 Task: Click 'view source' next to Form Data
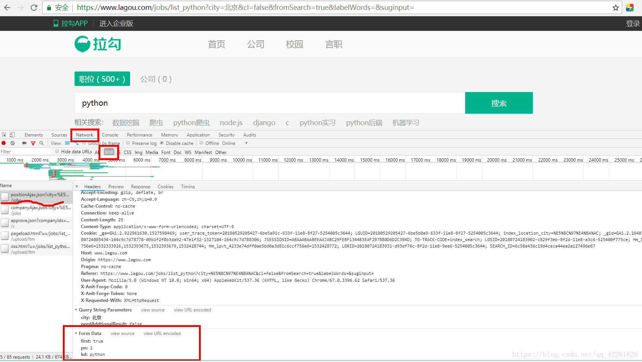click(122, 333)
